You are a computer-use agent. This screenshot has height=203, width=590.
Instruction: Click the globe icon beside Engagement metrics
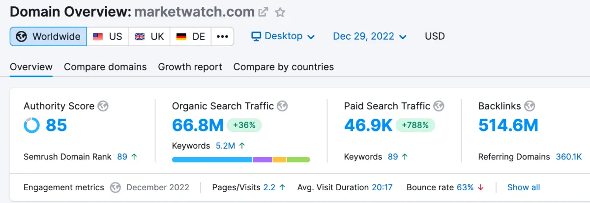115,187
